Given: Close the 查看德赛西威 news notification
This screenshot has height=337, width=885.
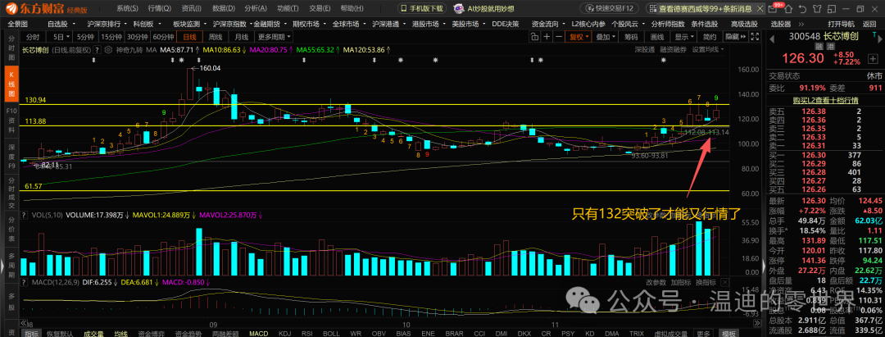Looking at the screenshot, I should 760,9.
